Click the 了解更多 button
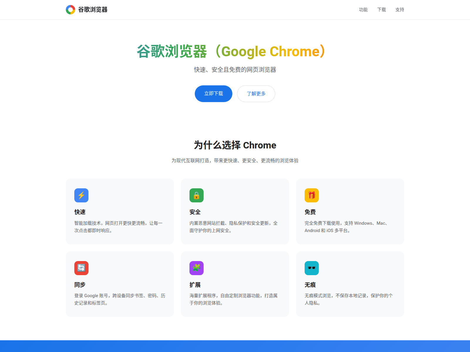 pyautogui.click(x=256, y=94)
